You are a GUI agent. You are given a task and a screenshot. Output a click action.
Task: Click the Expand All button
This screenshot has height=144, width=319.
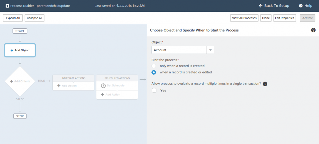13,18
